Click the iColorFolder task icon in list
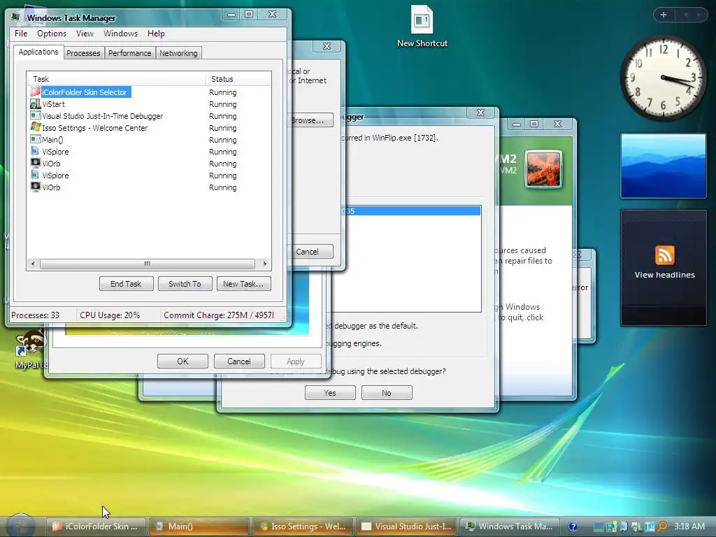This screenshot has width=716, height=537. pyautogui.click(x=35, y=92)
